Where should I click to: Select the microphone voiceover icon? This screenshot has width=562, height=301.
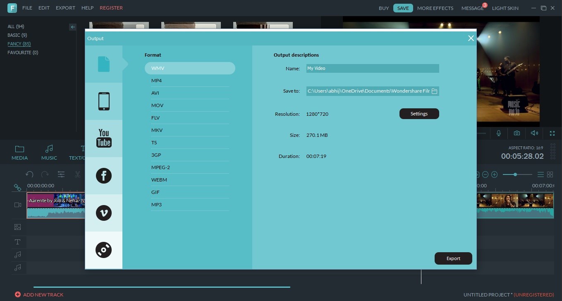[x=499, y=133]
